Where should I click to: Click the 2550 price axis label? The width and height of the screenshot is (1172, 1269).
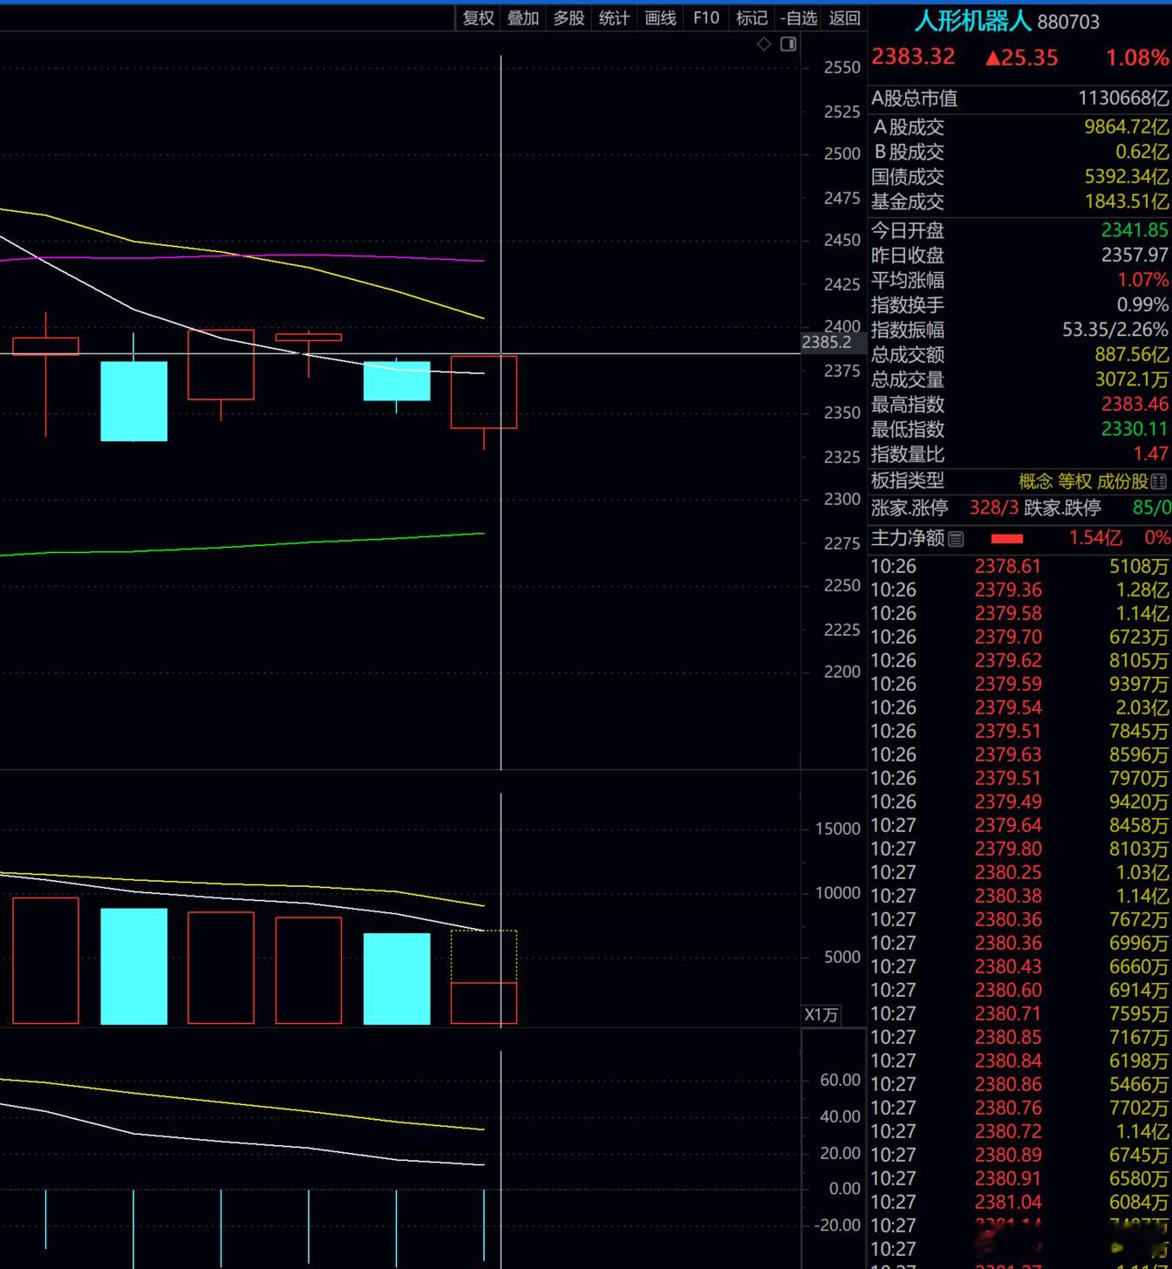coord(842,68)
